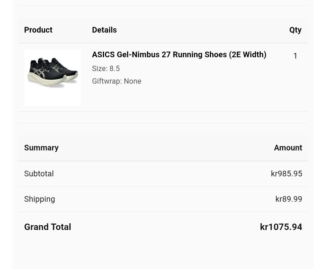Image resolution: width=318 pixels, height=269 pixels.
Task: Click the Details column header
Action: coord(104,30)
